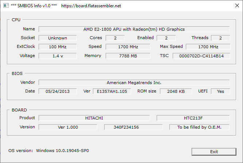The width and height of the screenshot is (243, 163).
Task: Click the Speed field showing 1700 MHz
Action: tap(128, 47)
